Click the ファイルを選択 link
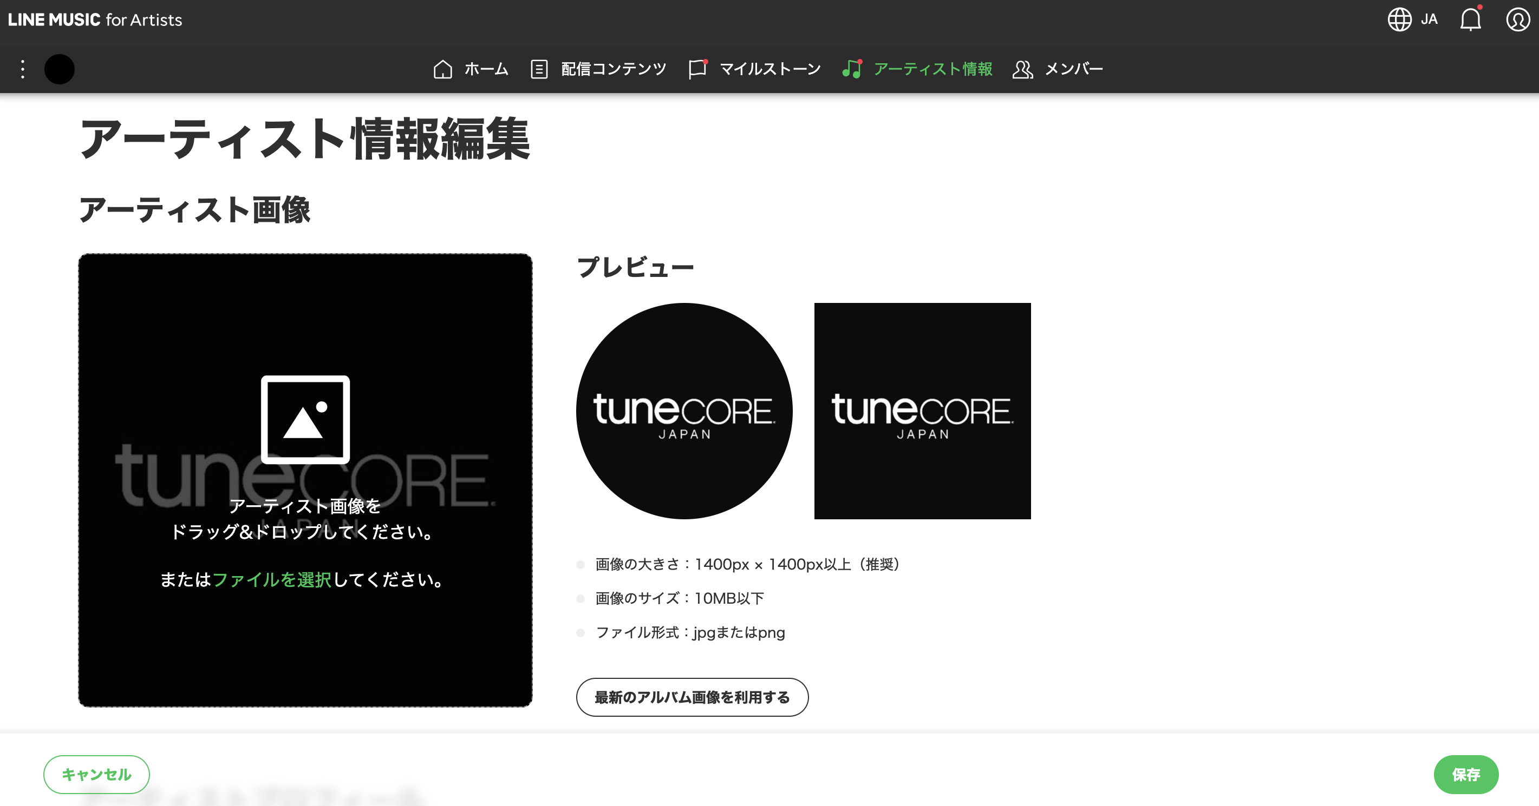1539x806 pixels. coord(272,580)
